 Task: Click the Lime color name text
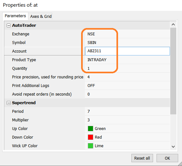coord(99,146)
